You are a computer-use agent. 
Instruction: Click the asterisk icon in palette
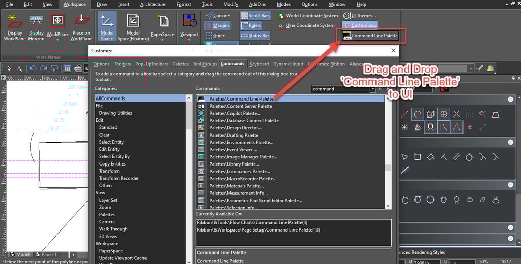pos(404,127)
